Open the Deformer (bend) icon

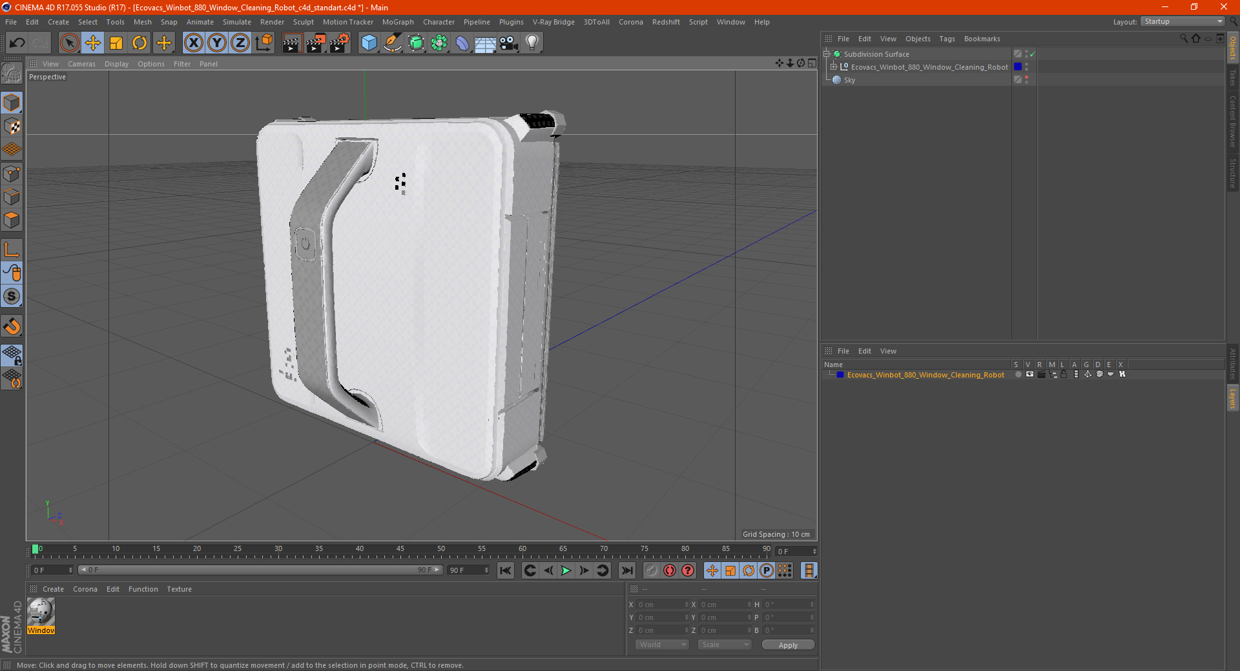click(462, 43)
